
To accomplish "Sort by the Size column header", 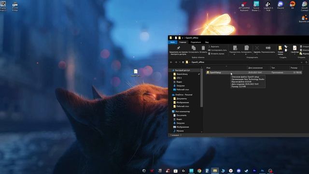I will click(296, 68).
